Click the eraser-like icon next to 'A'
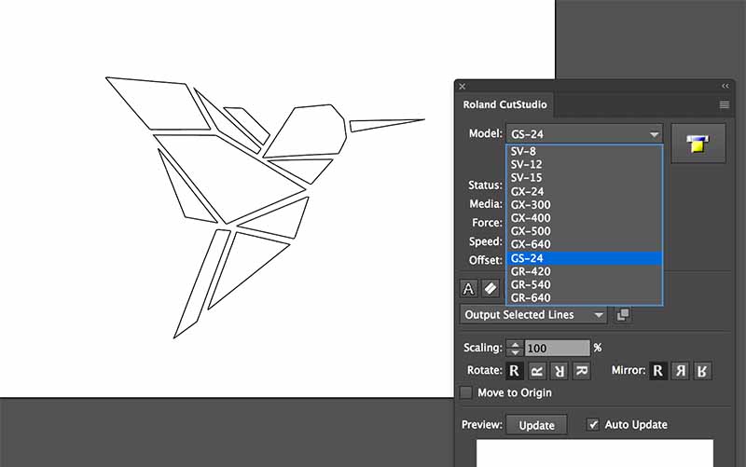The height and width of the screenshot is (467, 746). click(x=490, y=288)
